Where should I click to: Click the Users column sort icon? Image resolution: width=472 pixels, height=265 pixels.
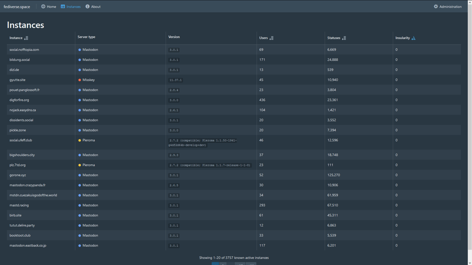click(x=272, y=38)
